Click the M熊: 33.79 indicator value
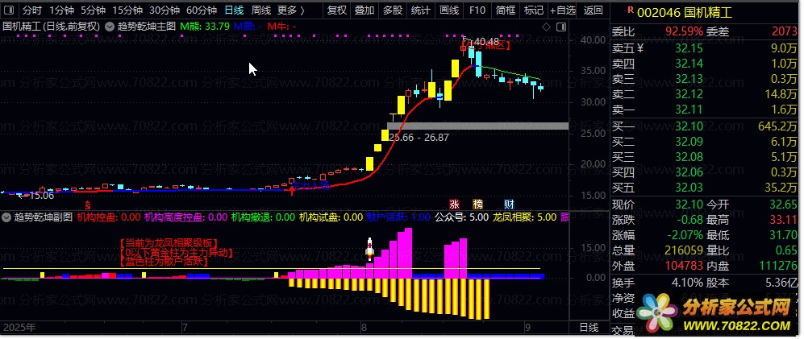 [205, 27]
